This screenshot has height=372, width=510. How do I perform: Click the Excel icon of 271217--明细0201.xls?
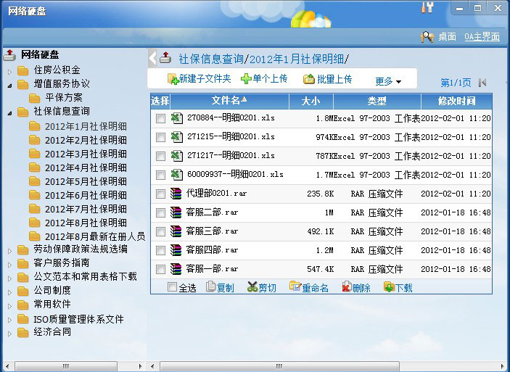click(176, 156)
